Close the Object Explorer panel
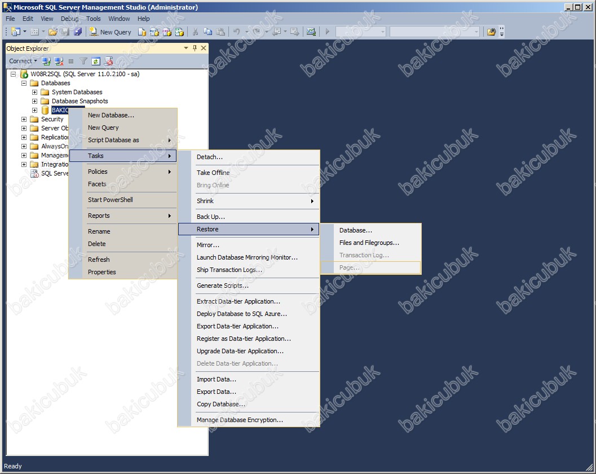The height and width of the screenshot is (474, 596). click(x=204, y=48)
